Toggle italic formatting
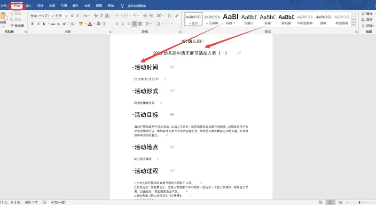The width and height of the screenshot is (376, 205). pos(38,24)
